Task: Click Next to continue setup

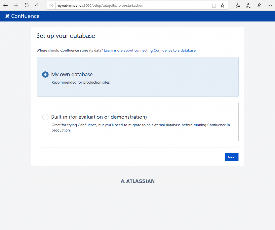Action: click(231, 157)
